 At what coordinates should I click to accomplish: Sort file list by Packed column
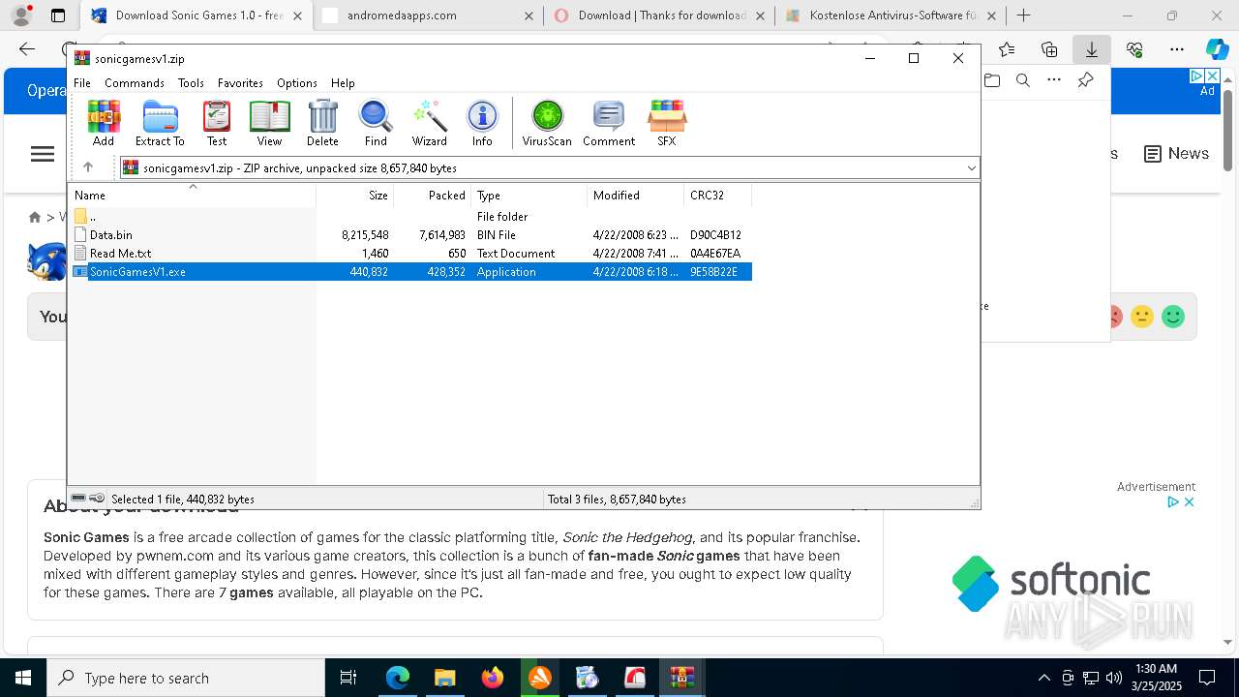pos(432,195)
